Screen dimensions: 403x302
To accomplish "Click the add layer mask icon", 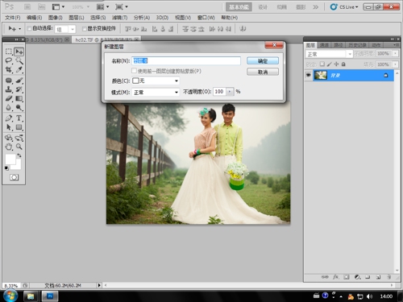I will pos(347,277).
